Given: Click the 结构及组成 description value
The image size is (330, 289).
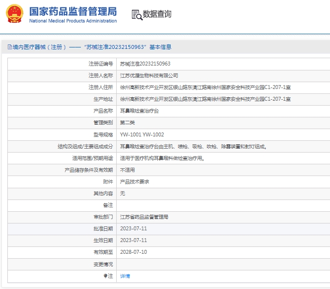Looking at the screenshot, I should (193, 147).
